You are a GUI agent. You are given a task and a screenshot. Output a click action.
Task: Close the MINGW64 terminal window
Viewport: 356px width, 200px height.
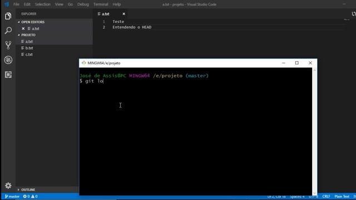310,63
